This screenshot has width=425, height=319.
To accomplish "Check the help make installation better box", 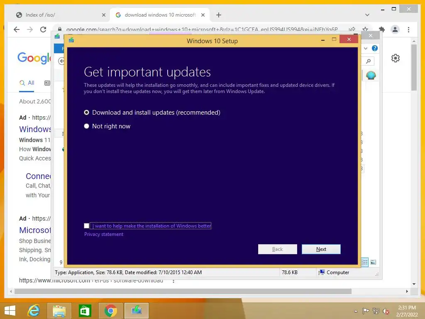I will pos(86,226).
